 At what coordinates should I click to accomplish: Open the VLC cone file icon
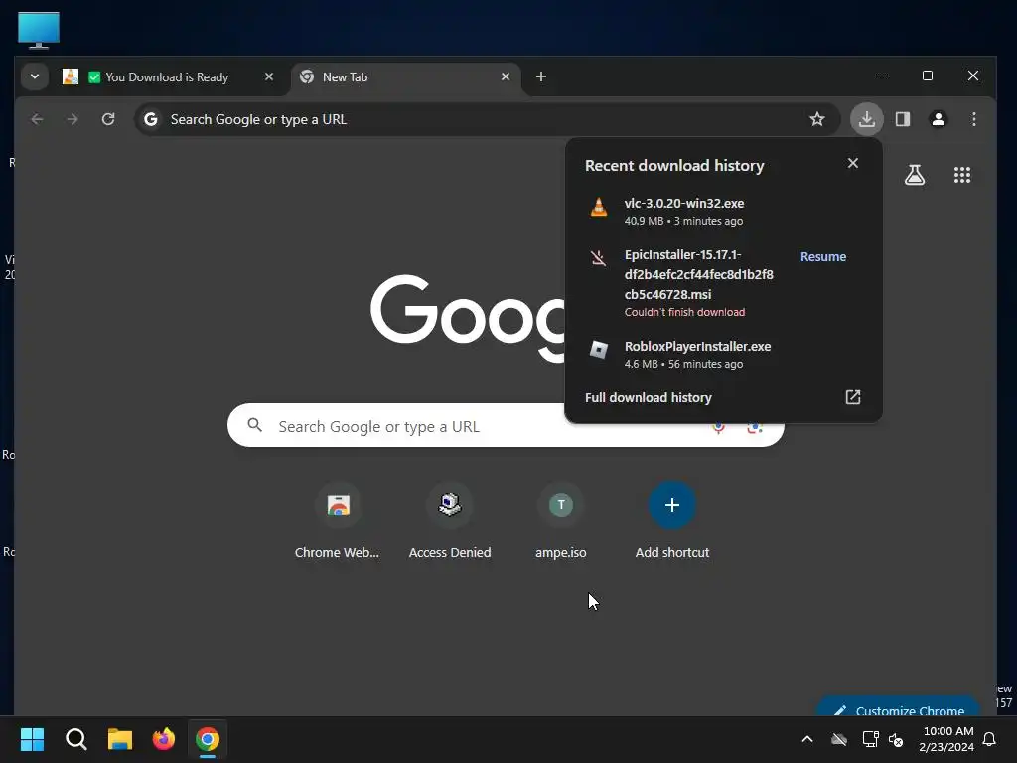(x=599, y=207)
